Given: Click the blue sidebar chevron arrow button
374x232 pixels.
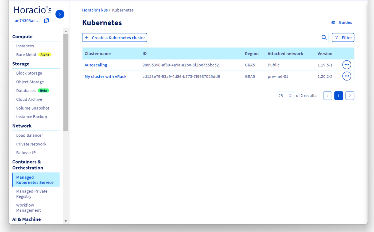Looking at the screenshot, I should pos(60,14).
